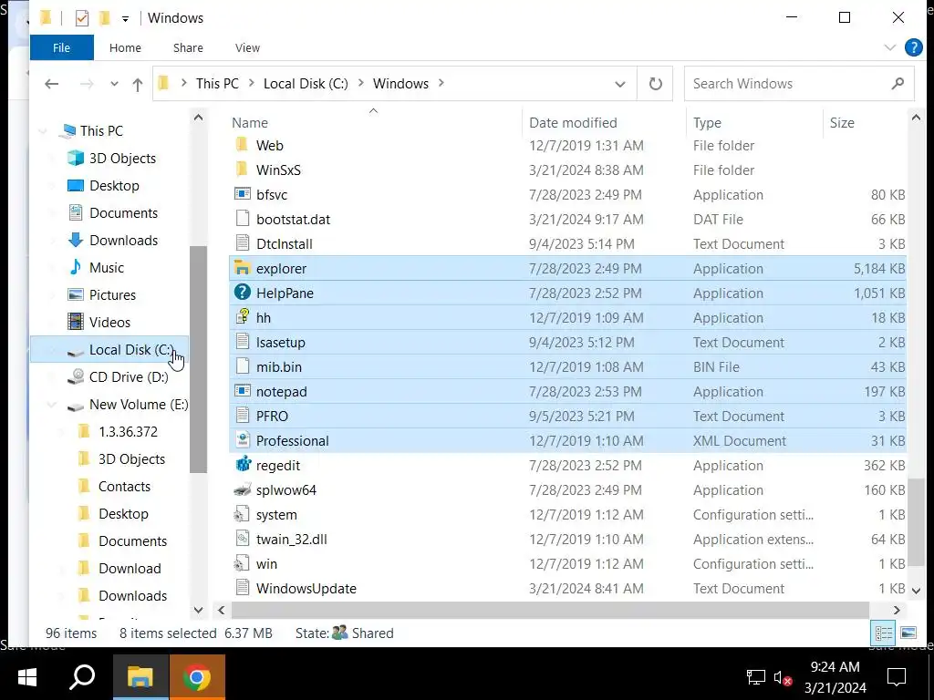The height and width of the screenshot is (700, 934).
Task: Click the notepad application icon
Action: click(x=242, y=391)
